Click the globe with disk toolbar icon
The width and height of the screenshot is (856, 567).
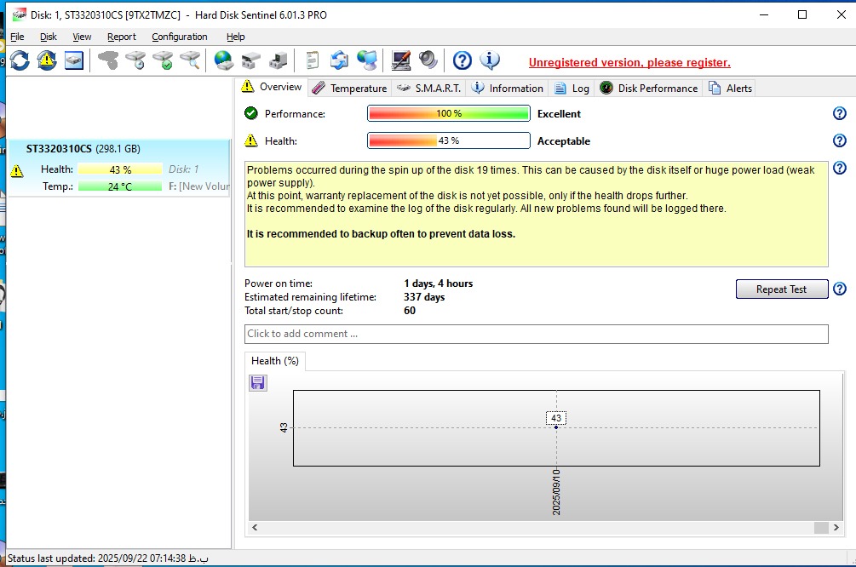pyautogui.click(x=223, y=60)
